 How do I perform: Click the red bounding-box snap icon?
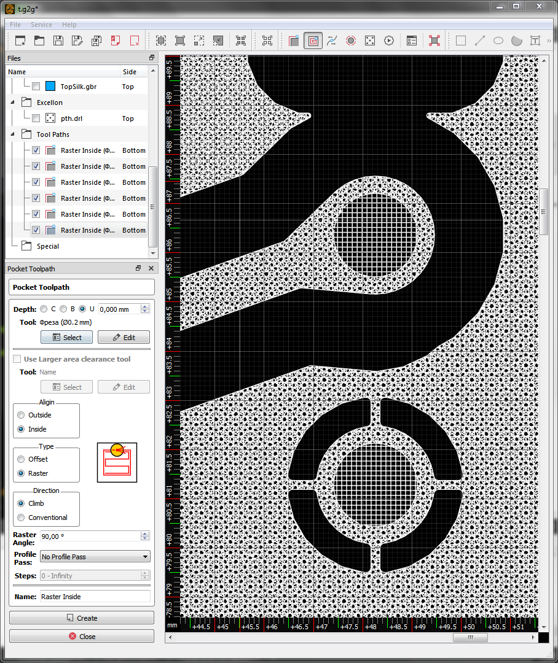coord(434,41)
